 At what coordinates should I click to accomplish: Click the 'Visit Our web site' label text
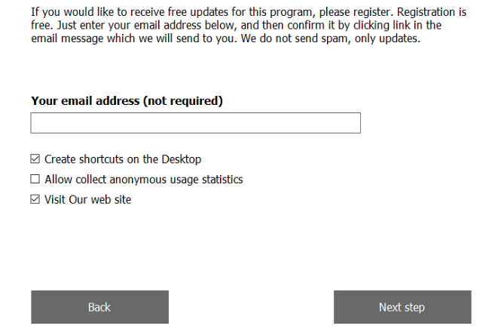click(87, 200)
